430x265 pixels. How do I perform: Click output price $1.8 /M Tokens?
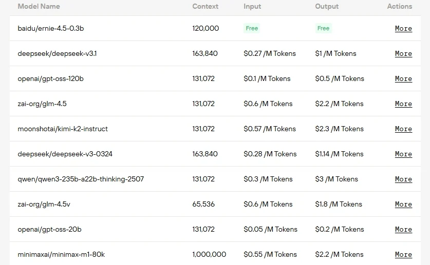pyautogui.click(x=339, y=205)
